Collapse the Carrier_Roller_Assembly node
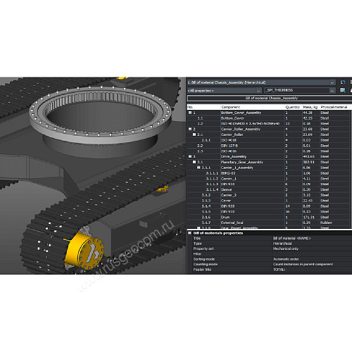This screenshot has width=352, height=352. [x=190, y=129]
